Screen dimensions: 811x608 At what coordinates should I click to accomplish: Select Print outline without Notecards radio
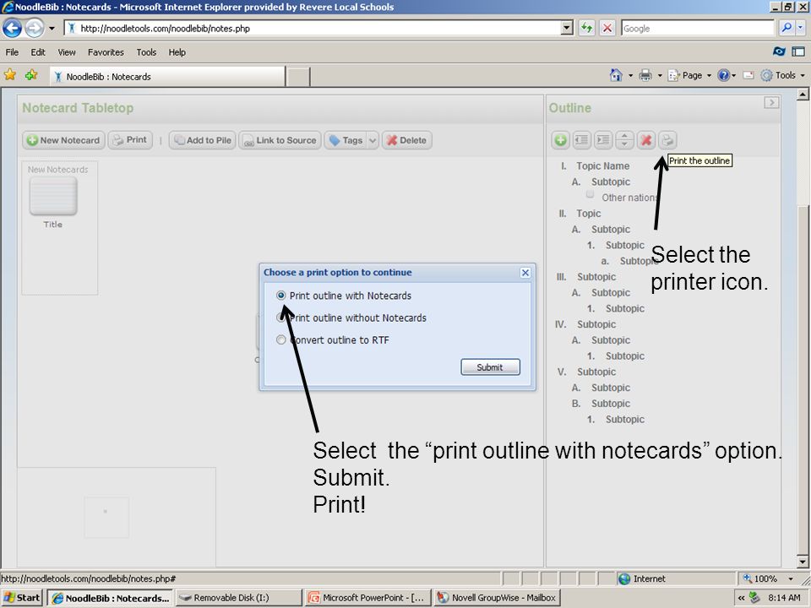[x=280, y=318]
